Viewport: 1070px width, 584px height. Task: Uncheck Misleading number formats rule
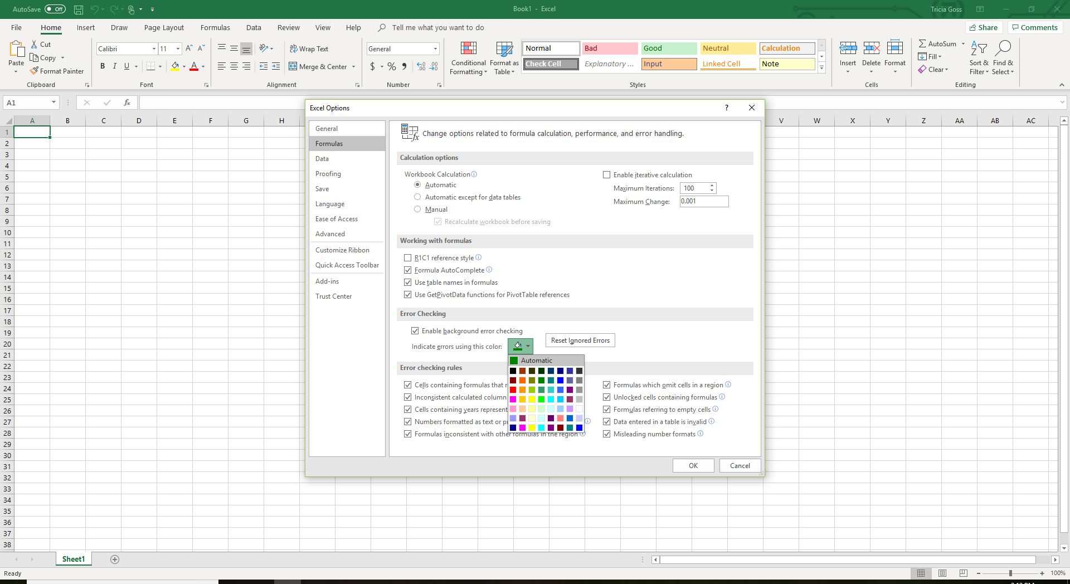(606, 434)
